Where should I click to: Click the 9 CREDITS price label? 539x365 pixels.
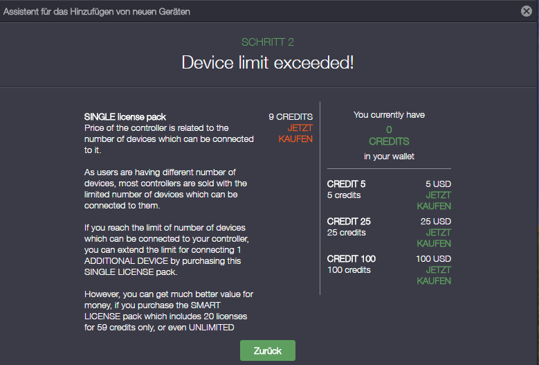click(x=291, y=116)
